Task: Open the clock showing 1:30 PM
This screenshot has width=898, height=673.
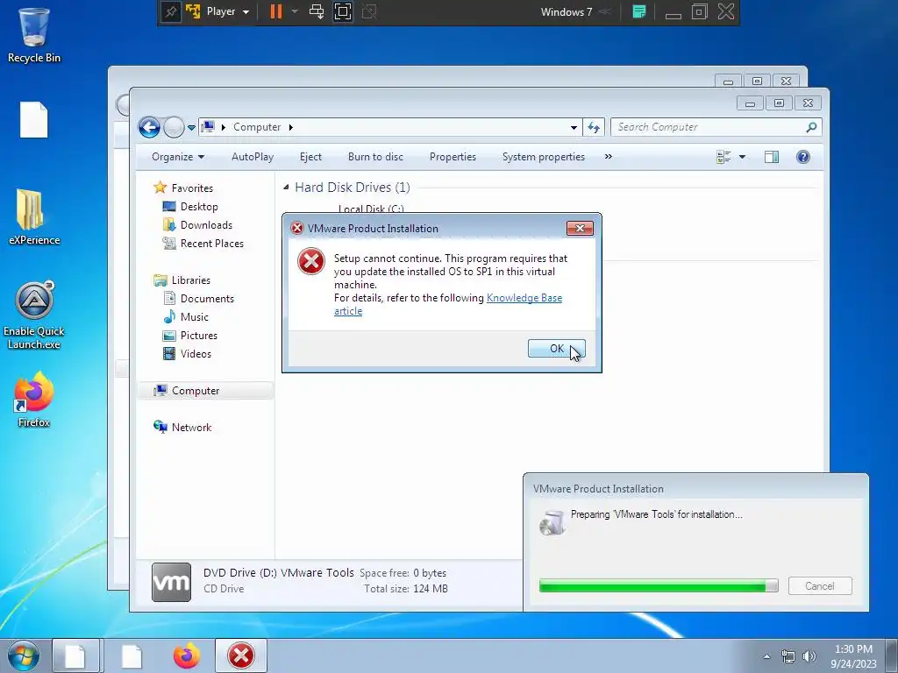Action: click(853, 656)
